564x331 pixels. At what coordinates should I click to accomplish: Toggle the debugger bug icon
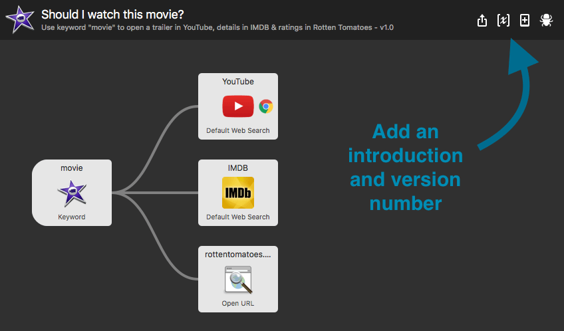(x=546, y=21)
